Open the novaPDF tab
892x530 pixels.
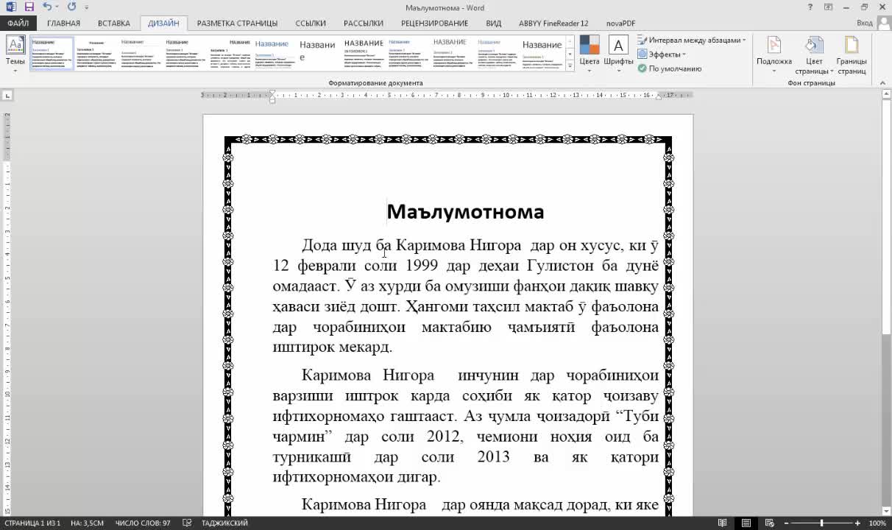point(620,24)
